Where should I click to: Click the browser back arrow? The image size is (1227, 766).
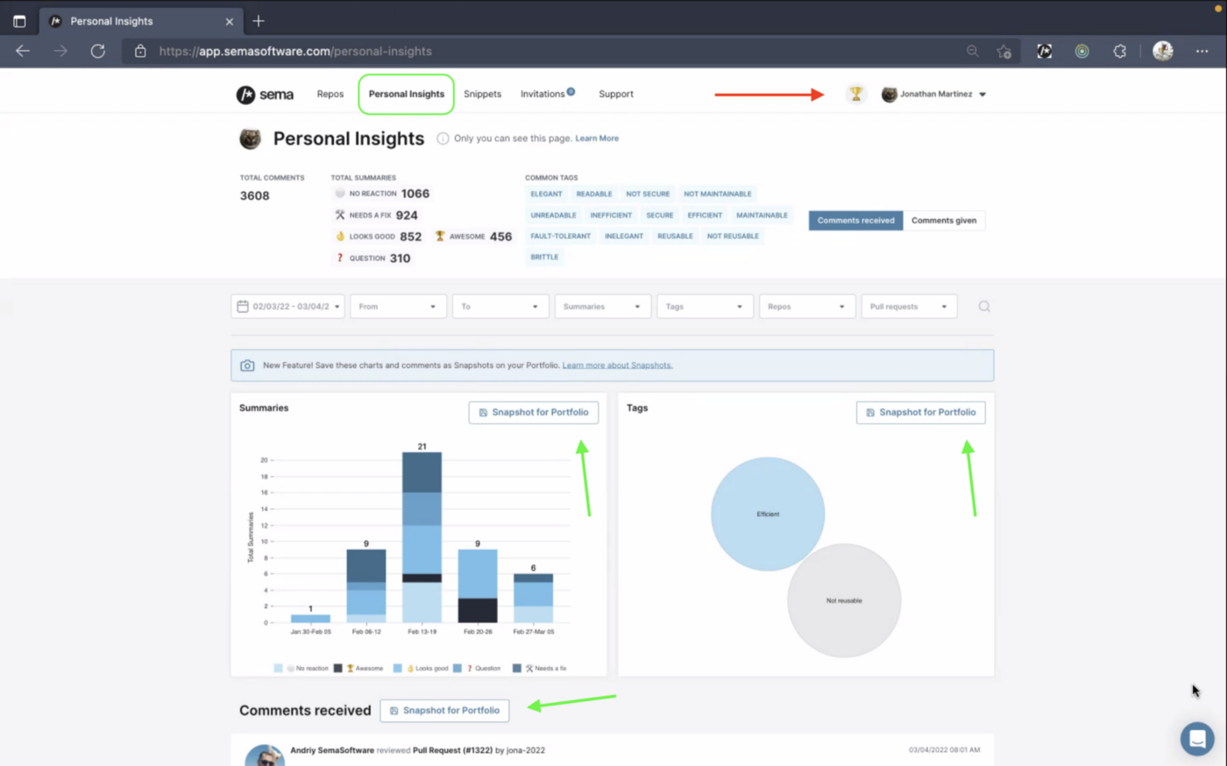(x=23, y=51)
